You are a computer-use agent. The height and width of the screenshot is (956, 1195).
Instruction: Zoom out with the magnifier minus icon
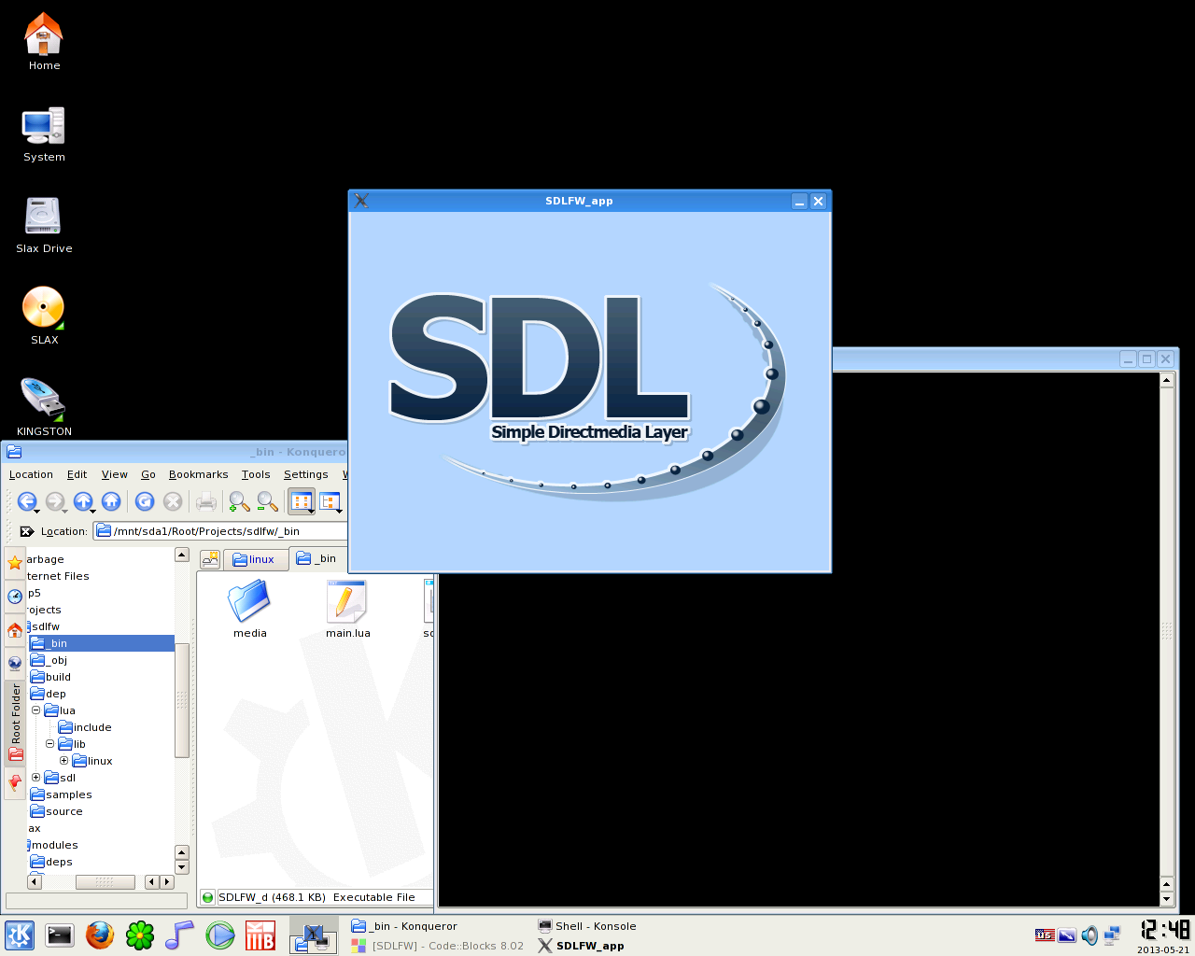pos(266,501)
